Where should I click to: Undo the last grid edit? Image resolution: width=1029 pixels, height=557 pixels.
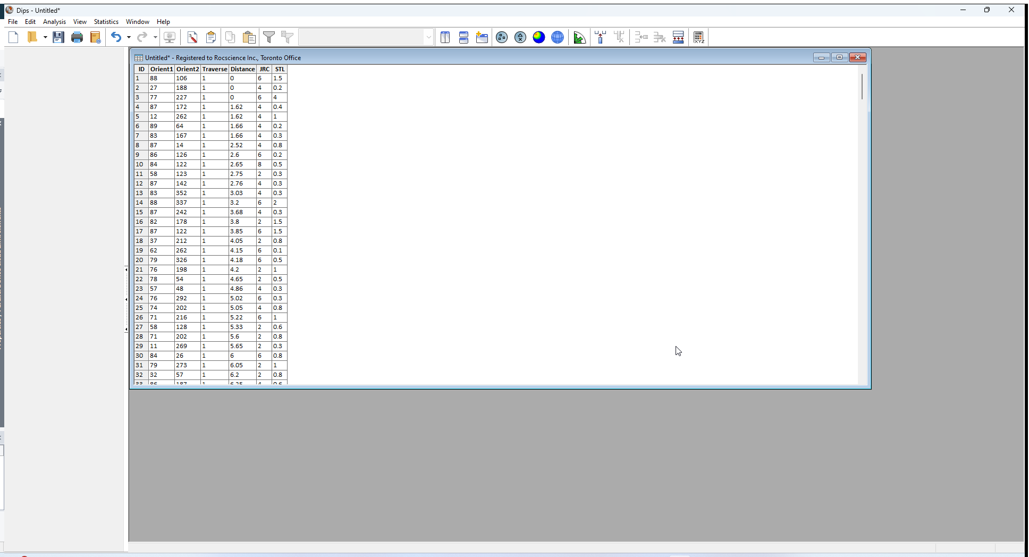click(117, 37)
